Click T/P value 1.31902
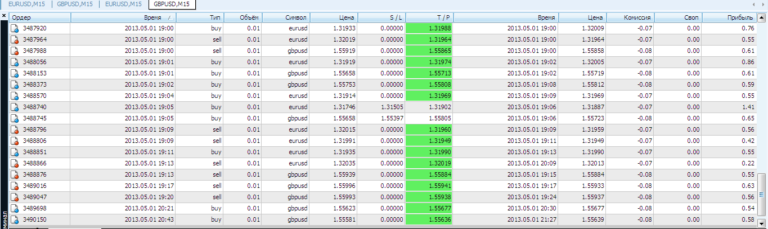The width and height of the screenshot is (768, 229). point(439,107)
